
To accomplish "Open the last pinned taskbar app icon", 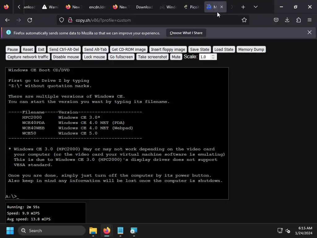I will (x=134, y=231).
